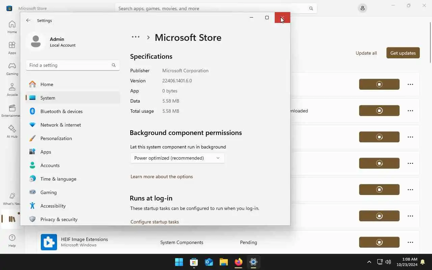
Task: Select Time & language in Settings
Action: point(73,179)
